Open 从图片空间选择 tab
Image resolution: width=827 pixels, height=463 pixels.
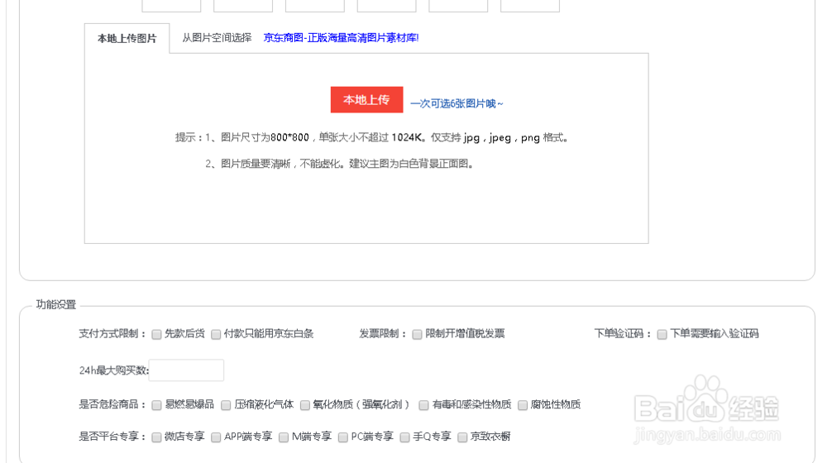tap(217, 37)
